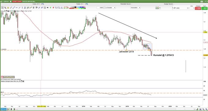This screenshot has height=111, width=208.
Task: Click the blue Share button
Action: [4, 109]
